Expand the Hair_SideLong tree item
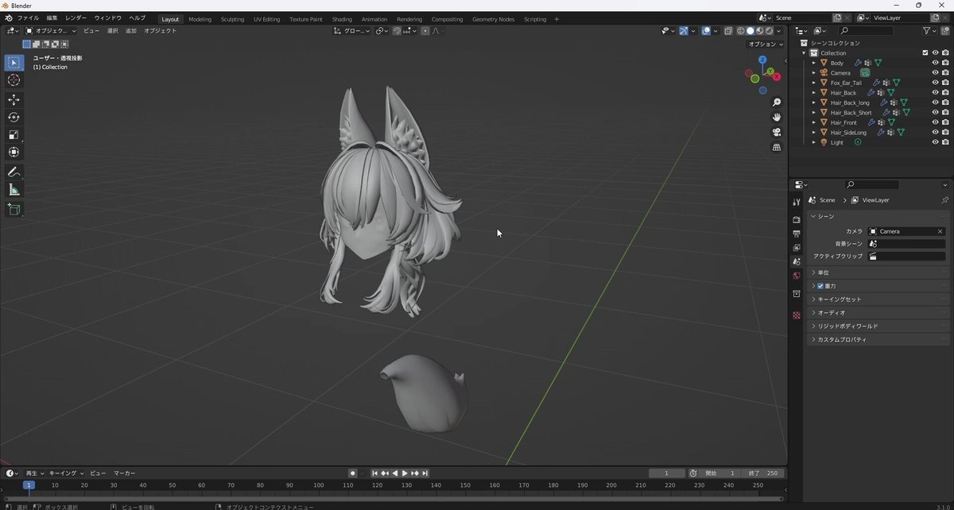This screenshot has width=954, height=510. coord(814,133)
